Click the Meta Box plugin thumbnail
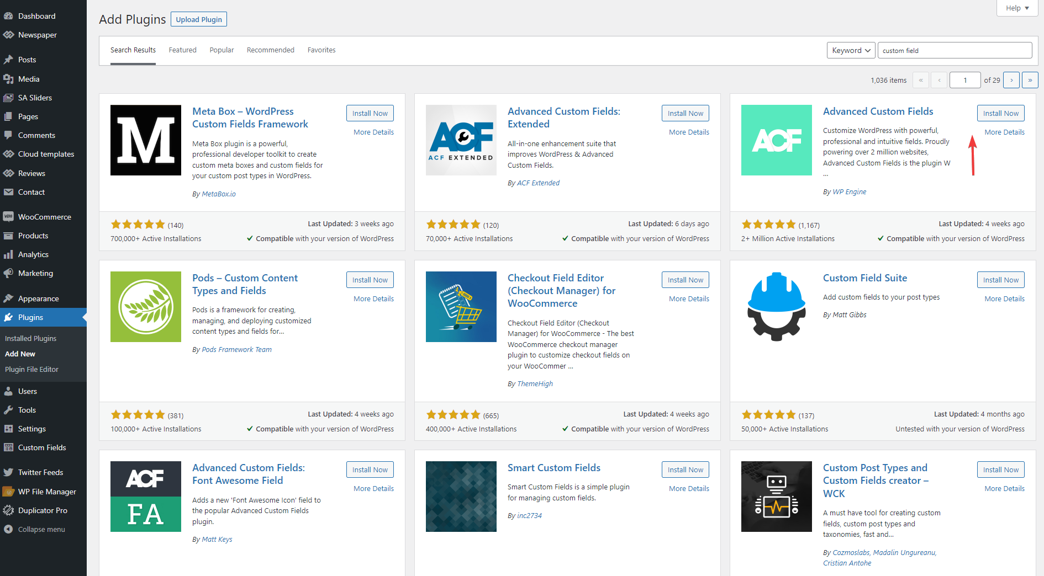Image resolution: width=1044 pixels, height=576 pixels. pos(146,140)
